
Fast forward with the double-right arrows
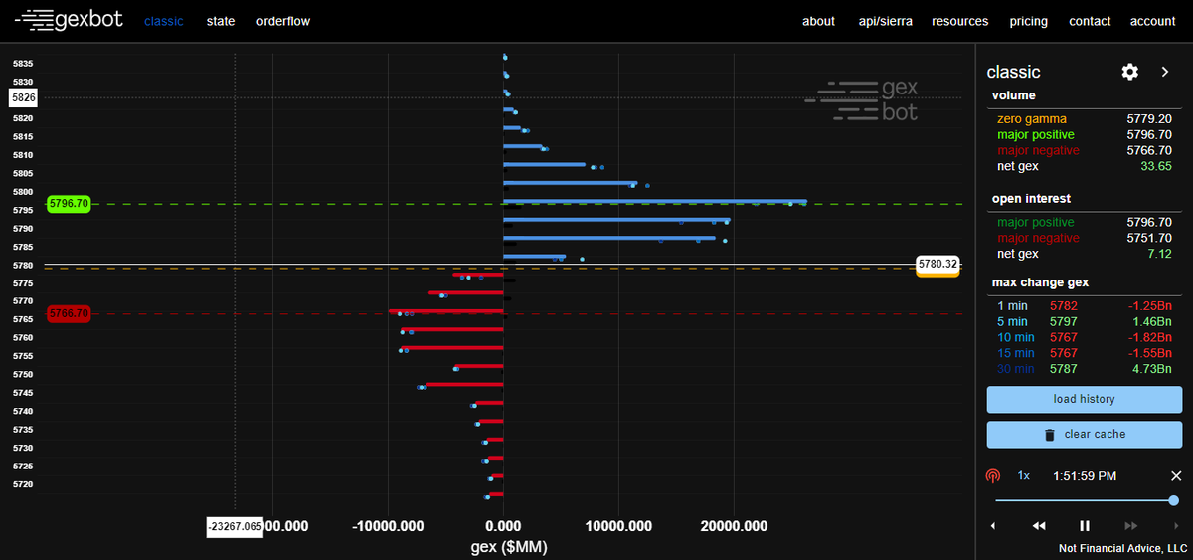[x=1130, y=525]
